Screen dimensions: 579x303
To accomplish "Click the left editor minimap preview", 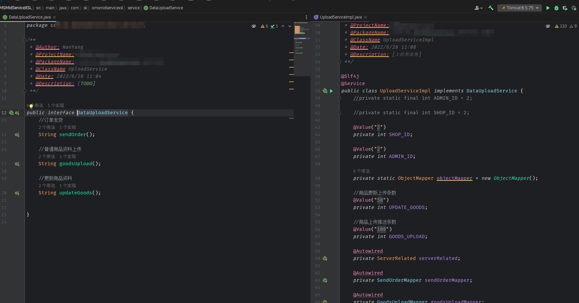I will [302, 49].
